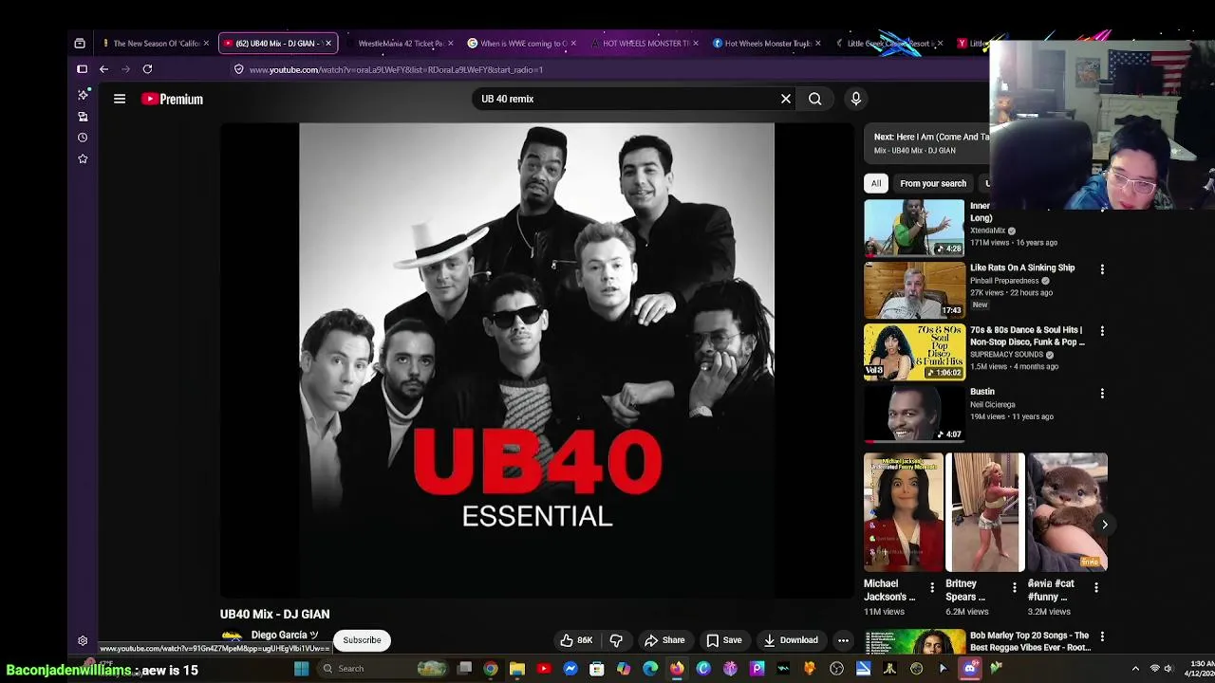The image size is (1215, 683).
Task: Open Microsoft Store from taskbar
Action: click(597, 669)
